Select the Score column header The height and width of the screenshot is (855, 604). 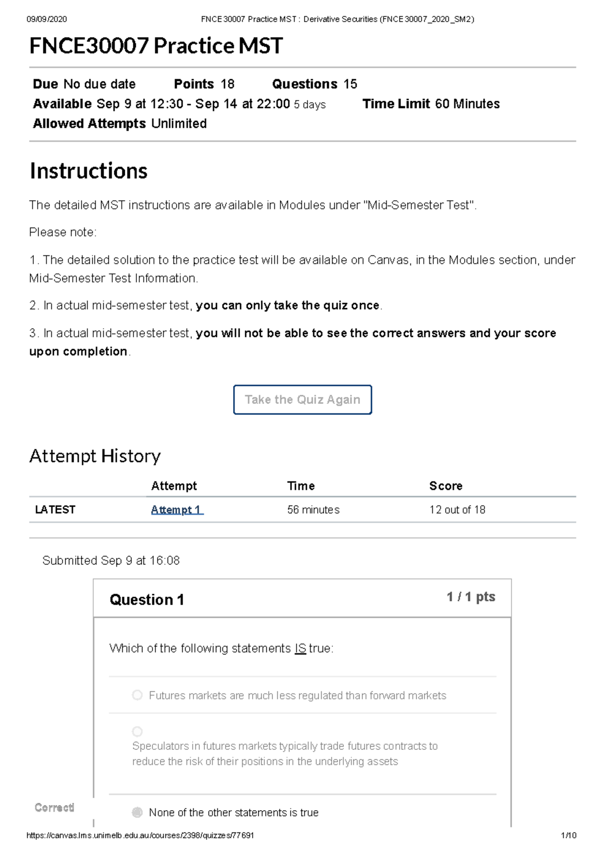[x=445, y=485]
